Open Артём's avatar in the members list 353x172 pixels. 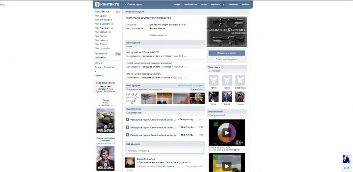pyautogui.click(x=213, y=80)
